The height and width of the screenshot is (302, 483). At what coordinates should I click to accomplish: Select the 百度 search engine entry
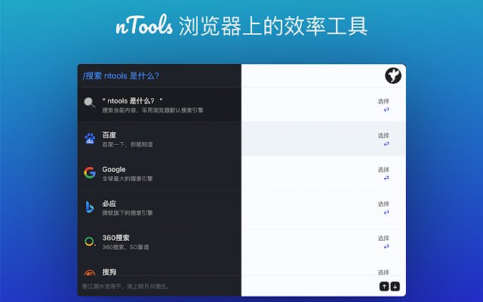pyautogui.click(x=241, y=139)
